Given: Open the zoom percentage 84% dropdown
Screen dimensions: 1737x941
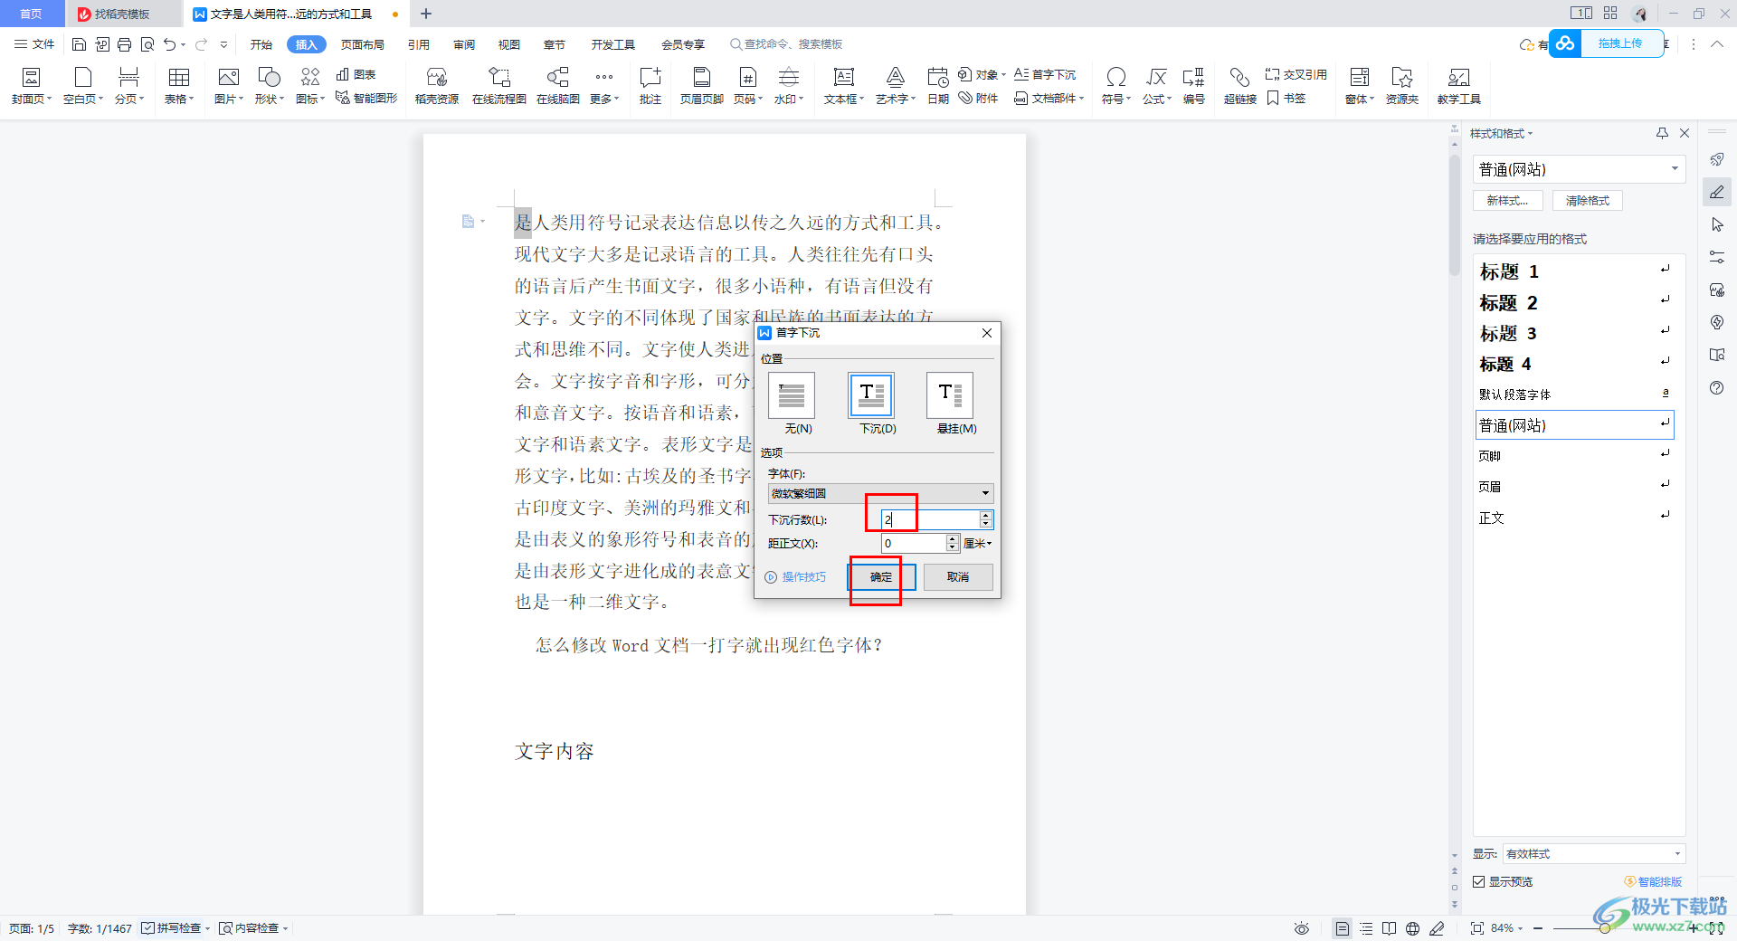Looking at the screenshot, I should (x=1507, y=928).
